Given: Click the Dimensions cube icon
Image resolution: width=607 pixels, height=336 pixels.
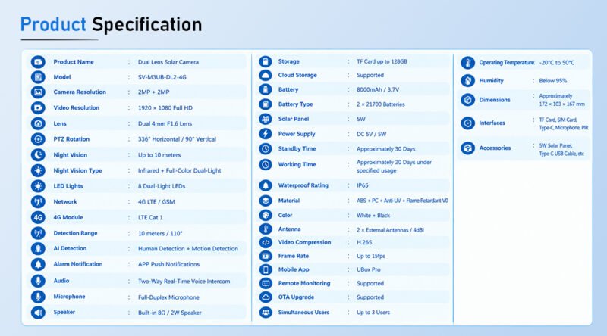Looking at the screenshot, I should (x=467, y=100).
